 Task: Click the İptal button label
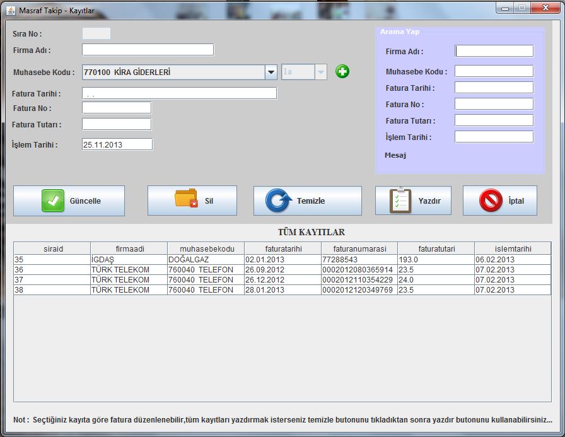coord(516,201)
